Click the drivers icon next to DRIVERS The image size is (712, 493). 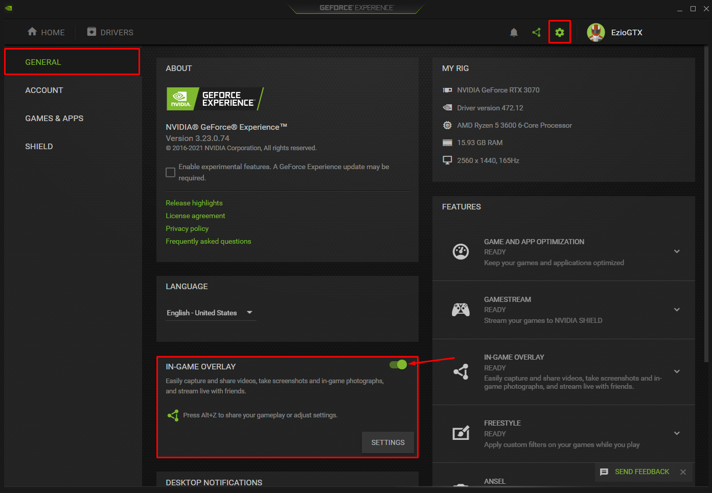[x=91, y=32]
